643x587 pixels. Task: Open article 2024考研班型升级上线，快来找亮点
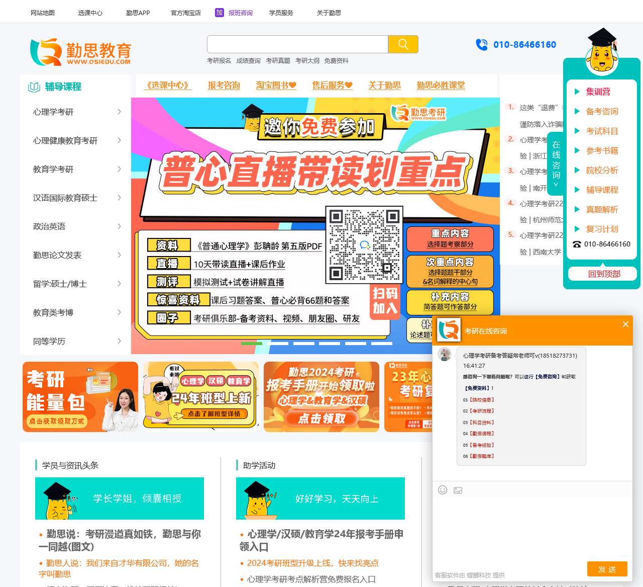pyautogui.click(x=312, y=563)
